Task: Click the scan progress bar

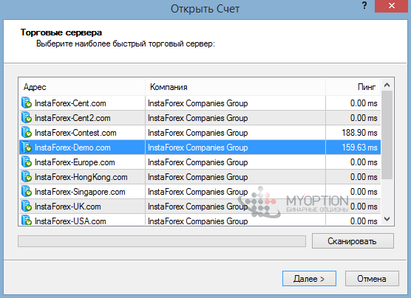Action: (162, 241)
